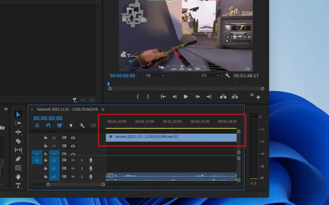Toggle the A1 source patching button
The width and height of the screenshot is (329, 205).
pyautogui.click(x=37, y=160)
